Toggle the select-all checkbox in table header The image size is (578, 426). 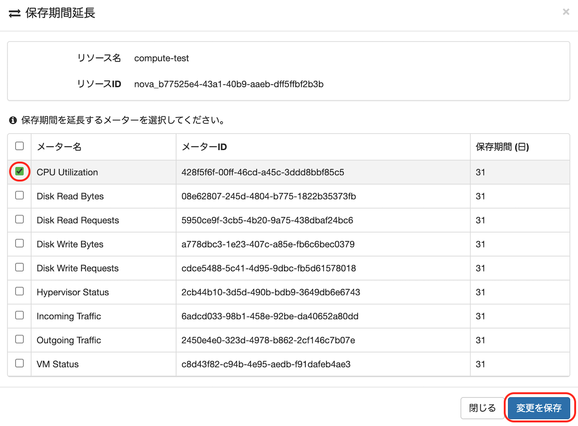point(19,146)
